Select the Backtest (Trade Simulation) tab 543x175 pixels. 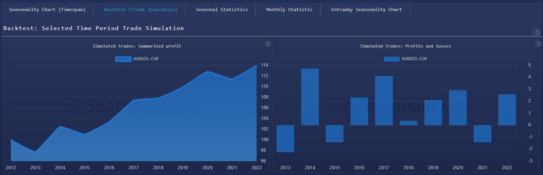(x=141, y=10)
